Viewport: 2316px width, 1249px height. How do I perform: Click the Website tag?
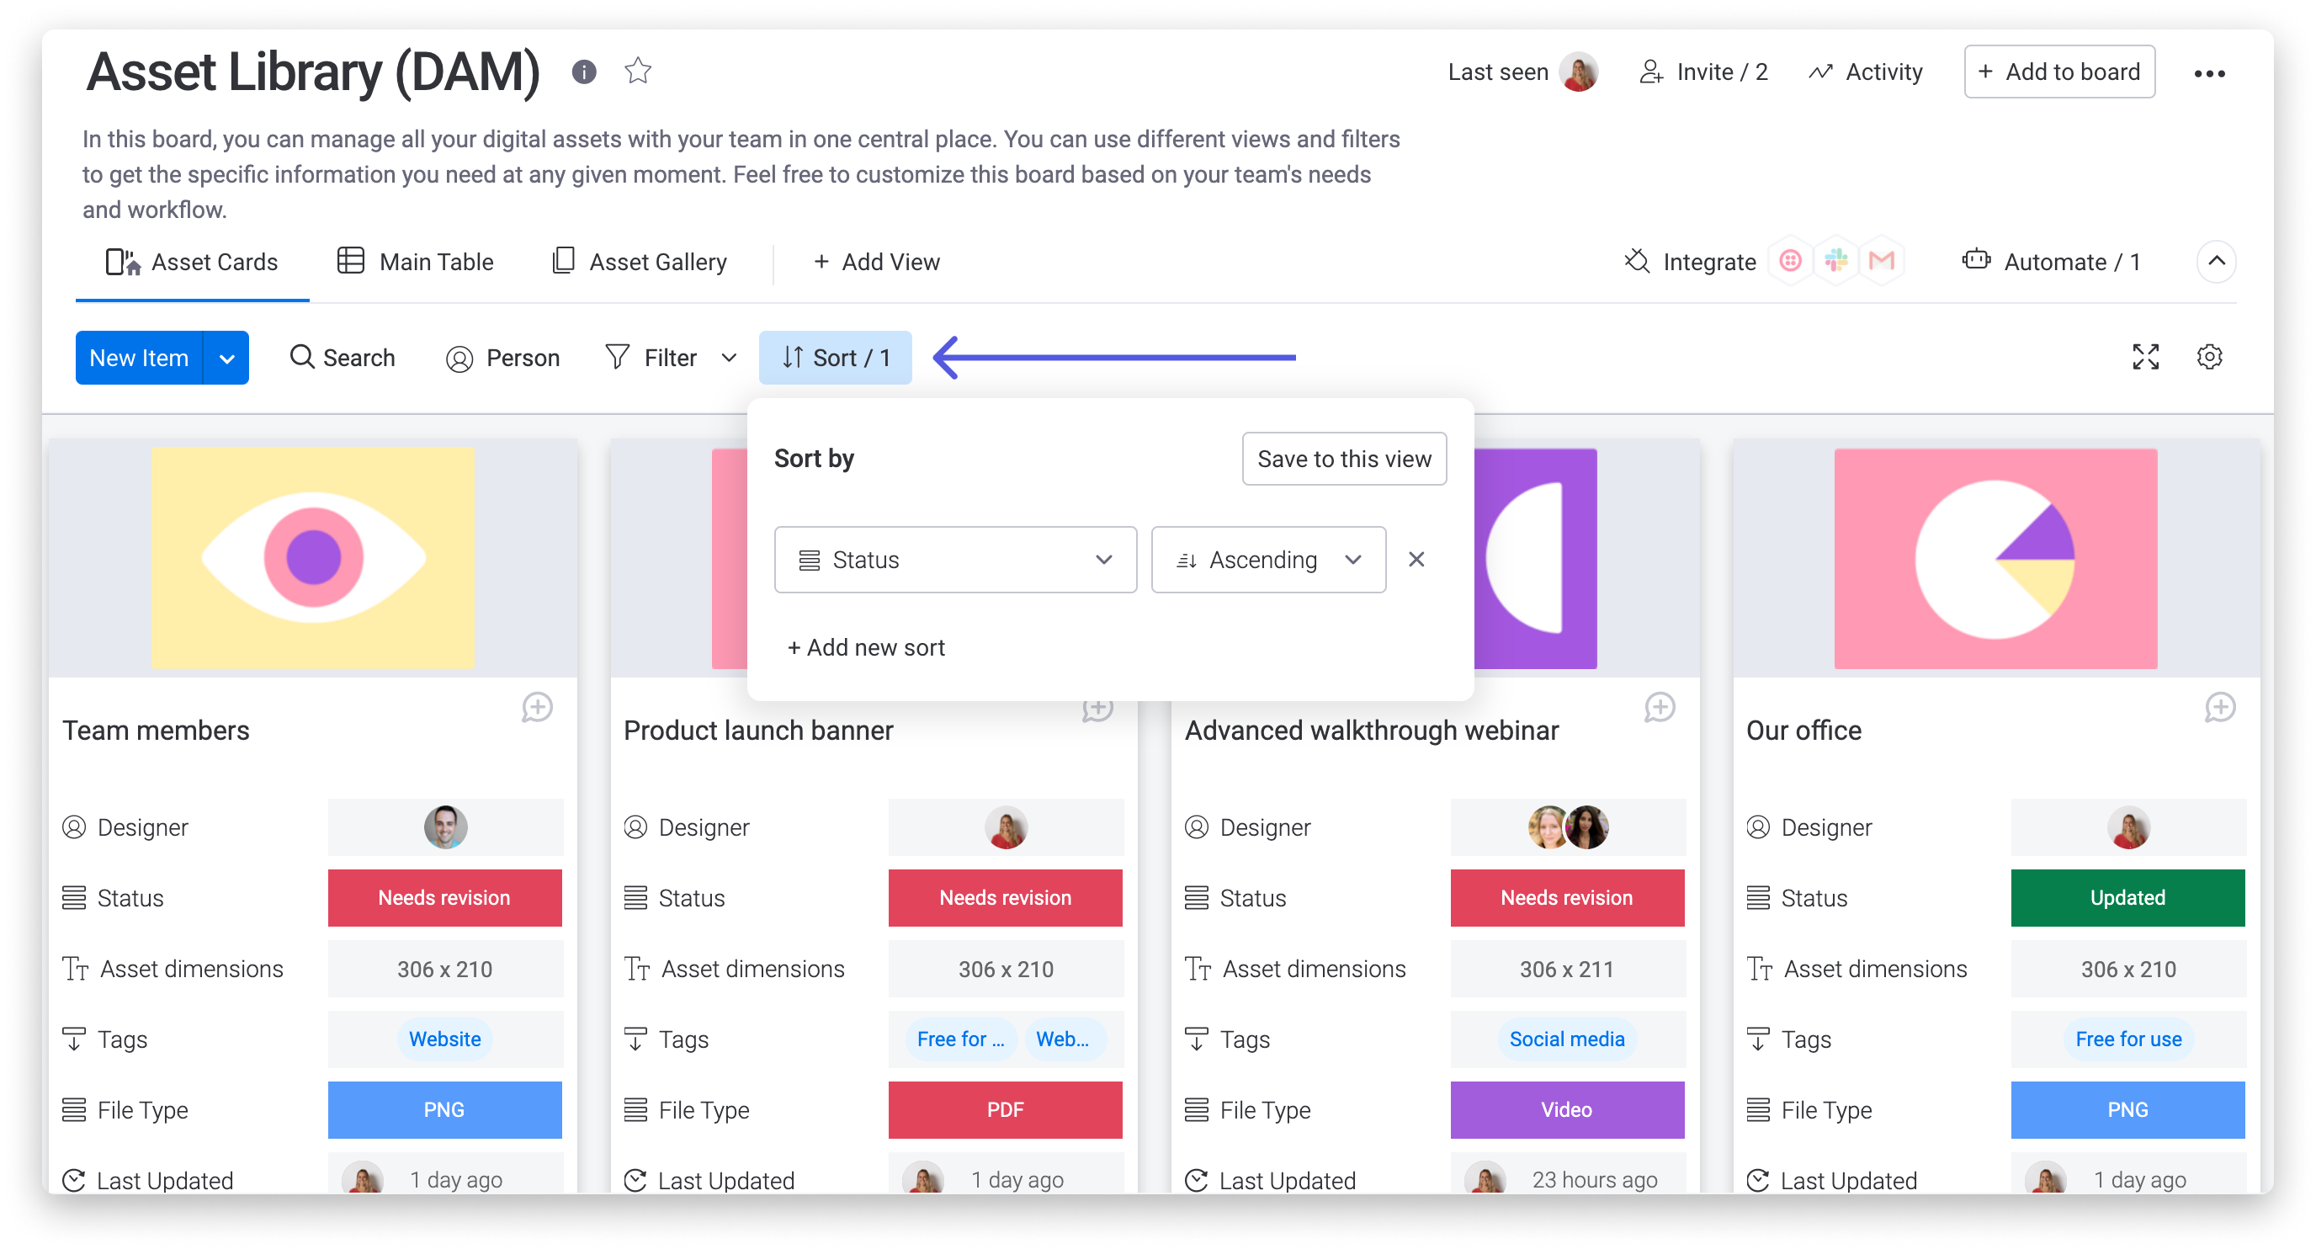pyautogui.click(x=444, y=1039)
